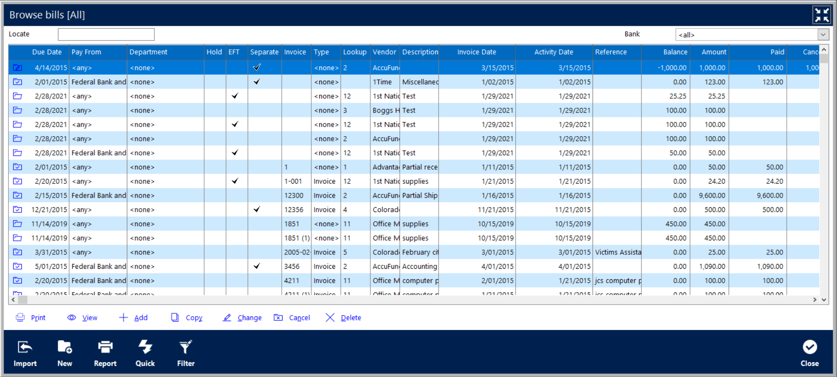
Task: Click the scroll right arrow of grid
Action: click(x=814, y=300)
